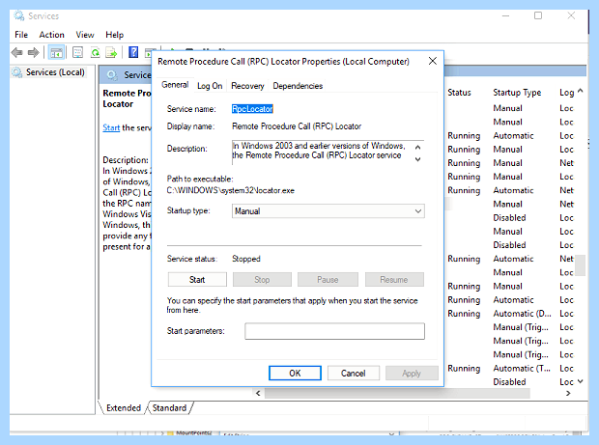Viewport: 599px width, 445px height.
Task: Click the Back arrow in Services toolbar
Action: [16, 52]
